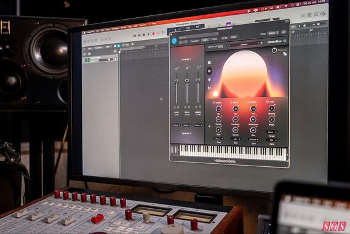Click the mic icon above the Close fader
This screenshot has width=350, height=234.
coord(177,68)
